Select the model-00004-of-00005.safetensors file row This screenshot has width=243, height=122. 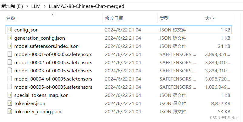tap(119, 79)
